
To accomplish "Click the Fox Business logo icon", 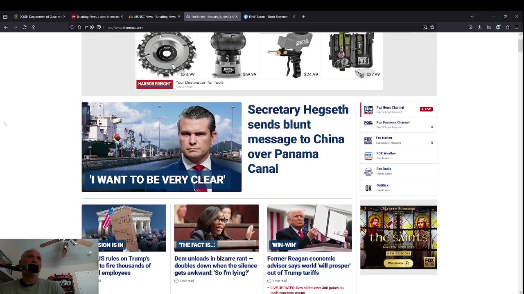I will coord(368,123).
